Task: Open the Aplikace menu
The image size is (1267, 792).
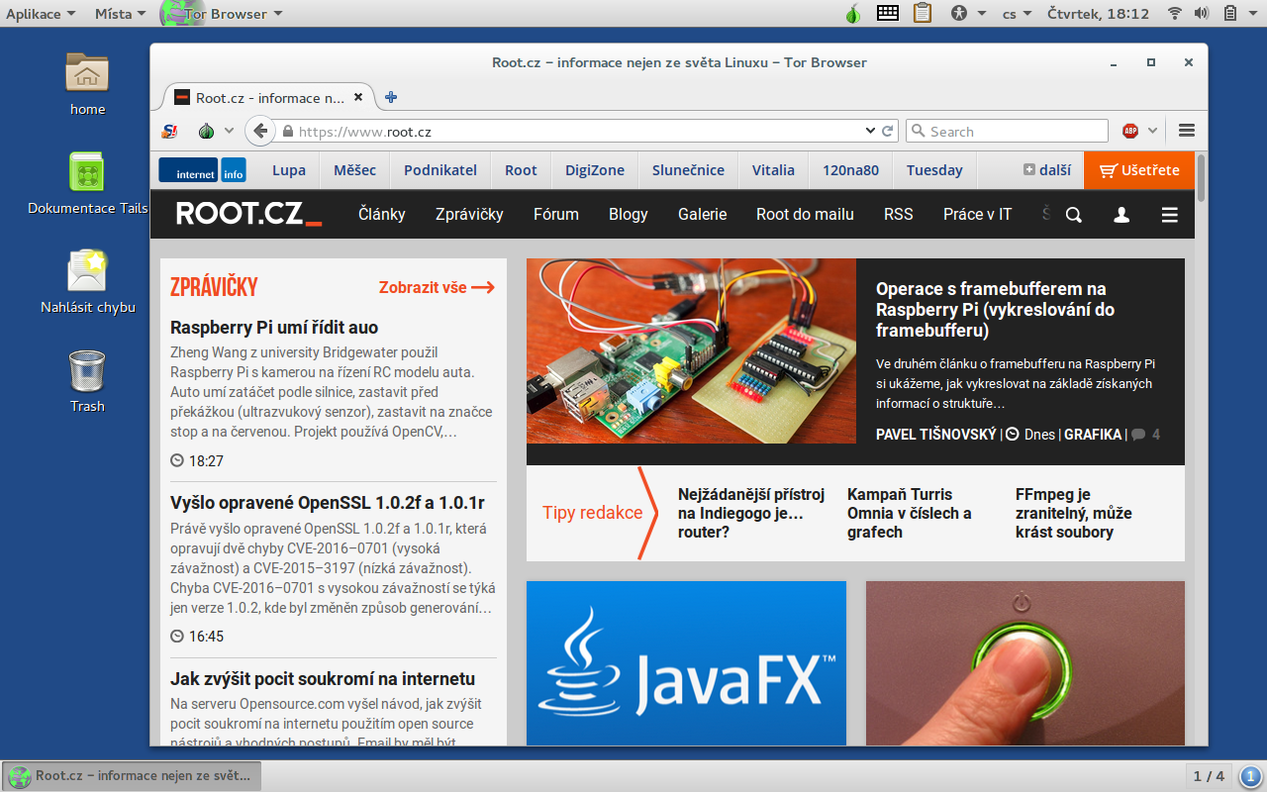Action: (x=41, y=14)
